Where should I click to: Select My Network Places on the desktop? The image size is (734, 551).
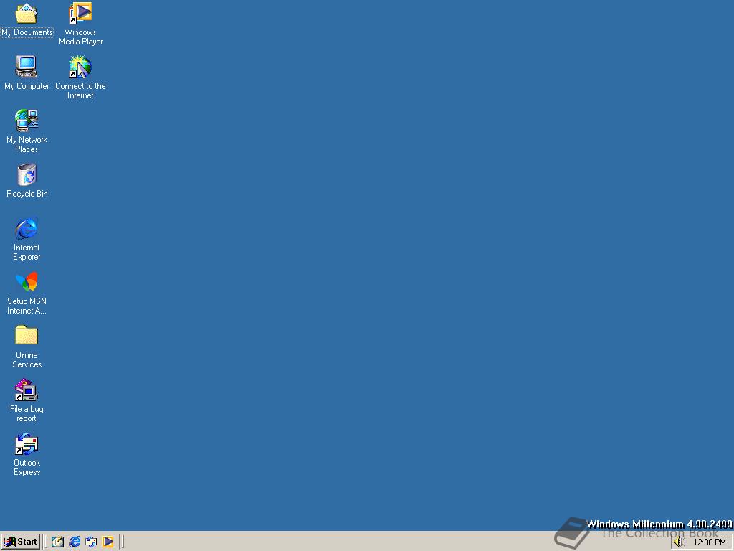tap(27, 131)
